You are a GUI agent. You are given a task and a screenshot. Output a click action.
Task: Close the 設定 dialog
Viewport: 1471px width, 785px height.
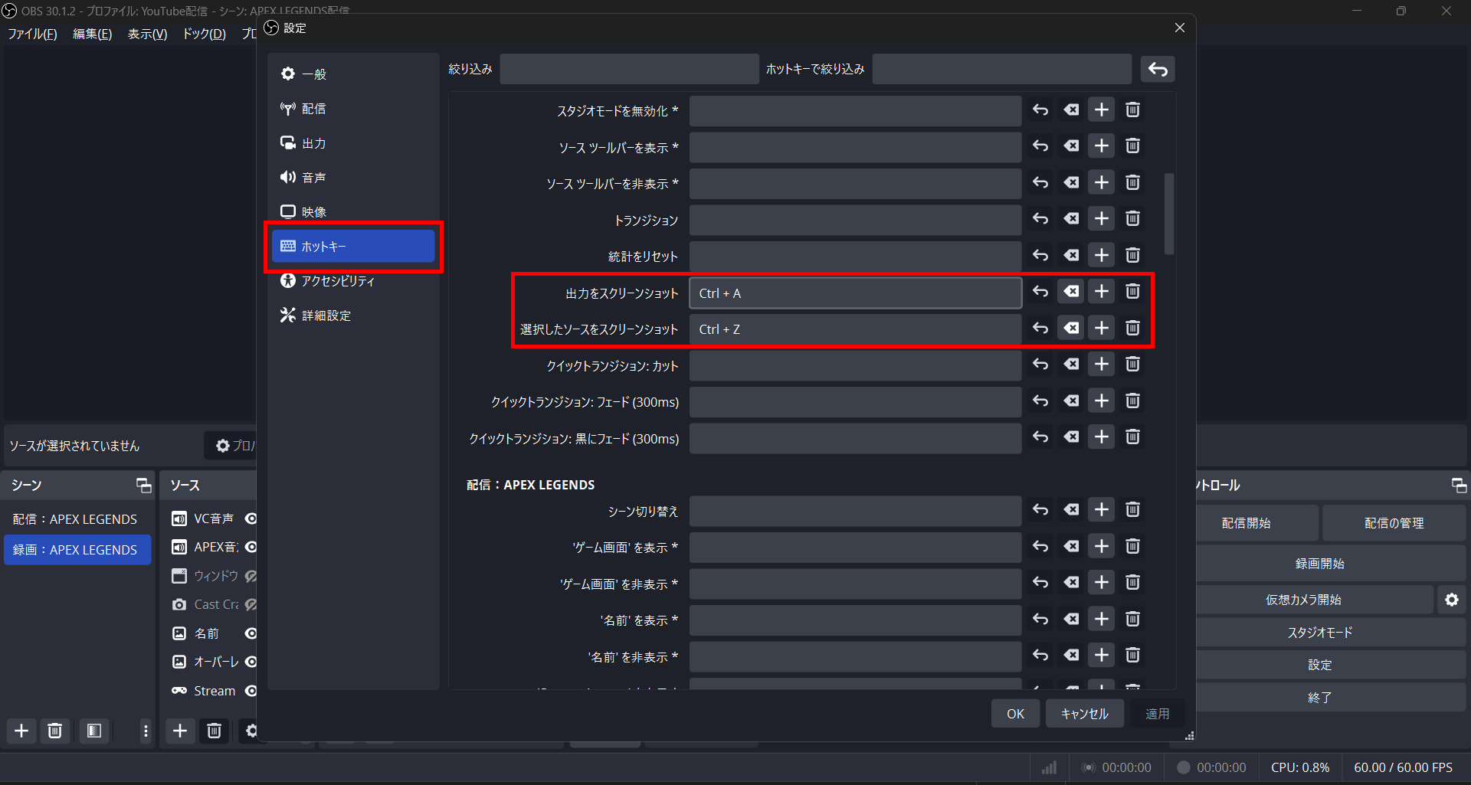pyautogui.click(x=1179, y=28)
